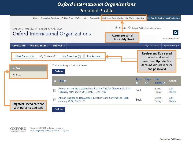The height and width of the screenshot is (145, 193).
Task: Click the Tags column header text
Action: (x=148, y=79)
